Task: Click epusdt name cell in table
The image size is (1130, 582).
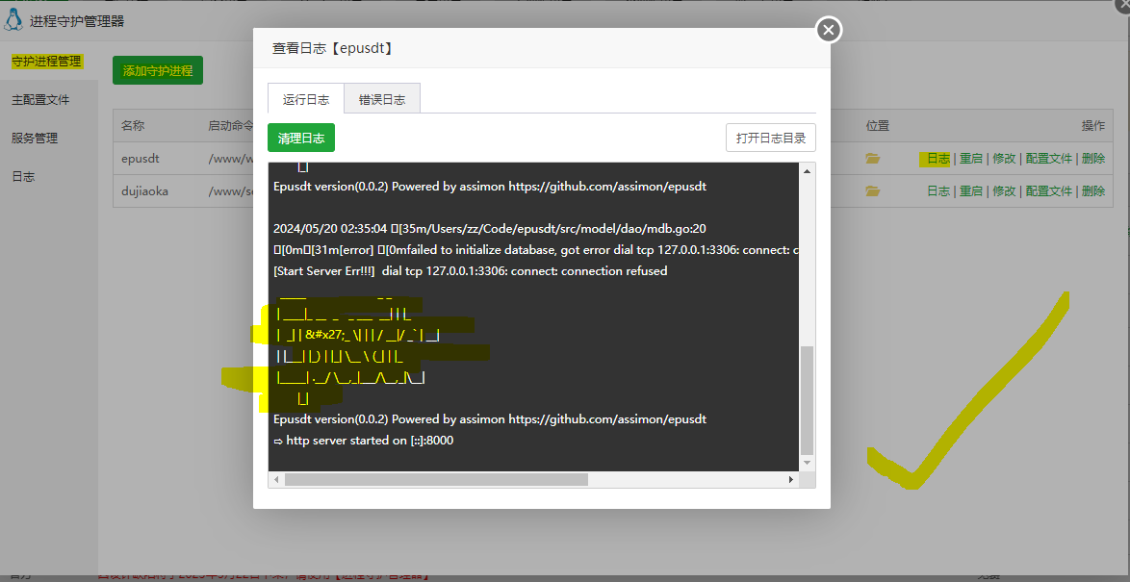Action: tap(140, 159)
